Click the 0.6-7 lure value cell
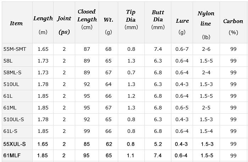The height and width of the screenshot is (162, 248). click(182, 49)
